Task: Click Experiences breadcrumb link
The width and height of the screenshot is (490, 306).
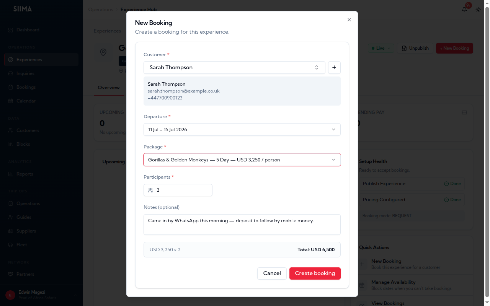Action: point(107,31)
